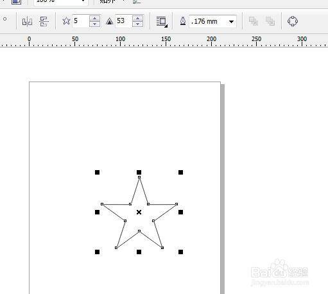Decrease the star sharpness value

pyautogui.click(x=138, y=24)
